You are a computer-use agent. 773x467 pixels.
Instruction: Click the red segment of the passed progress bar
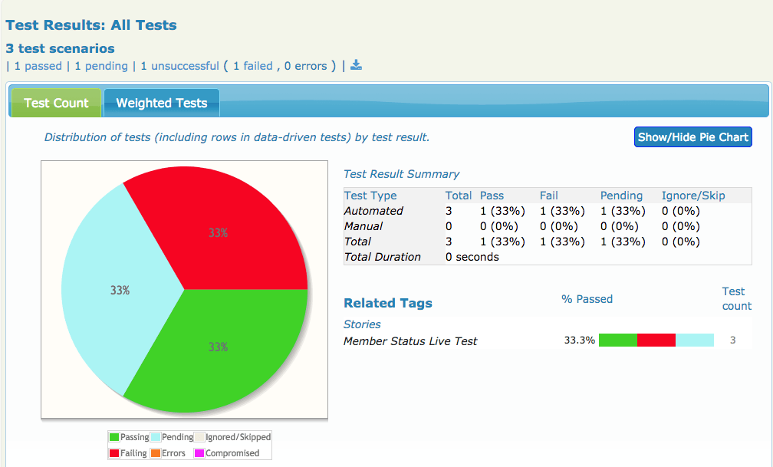coord(656,340)
